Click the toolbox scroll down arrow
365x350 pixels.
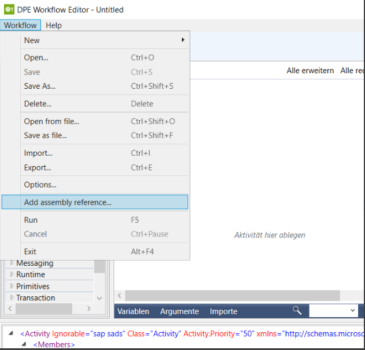pyautogui.click(x=99, y=298)
